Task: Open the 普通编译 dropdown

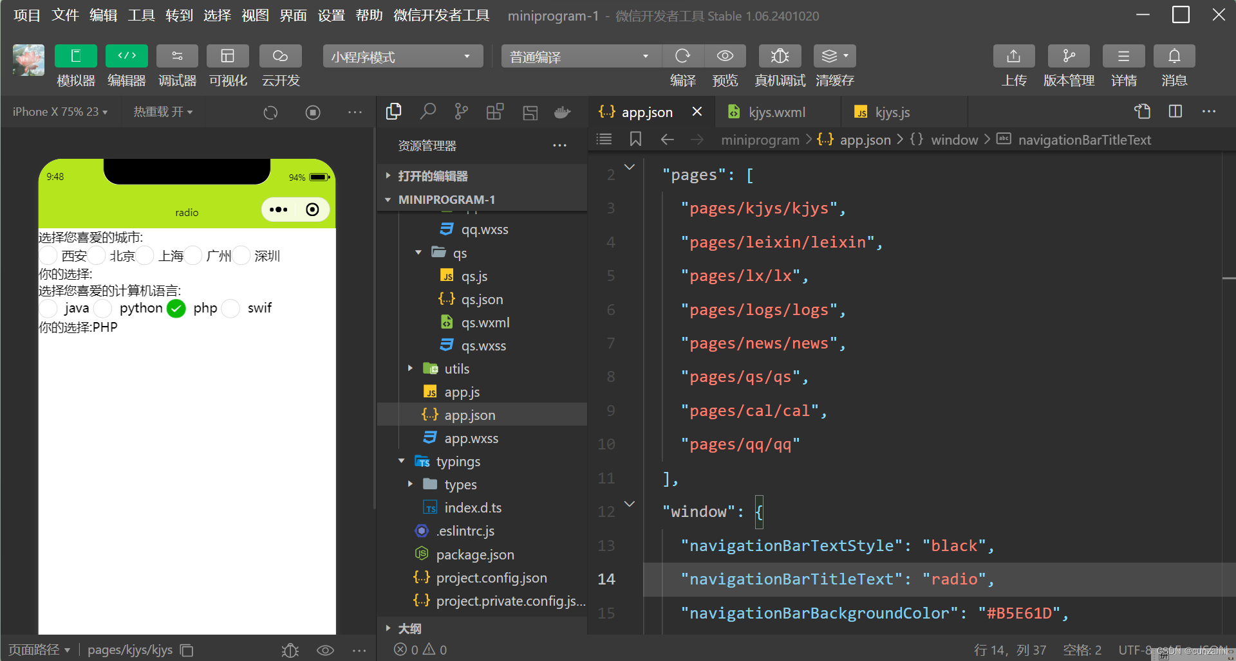Action: [581, 57]
